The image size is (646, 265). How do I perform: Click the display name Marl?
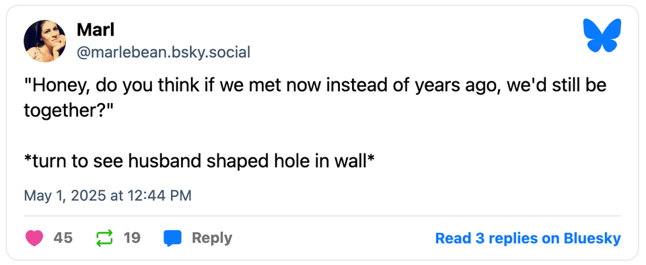(x=95, y=30)
